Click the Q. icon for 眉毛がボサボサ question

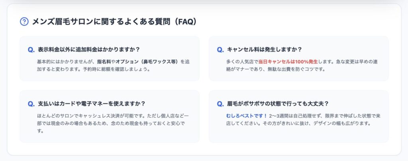tap(220, 104)
